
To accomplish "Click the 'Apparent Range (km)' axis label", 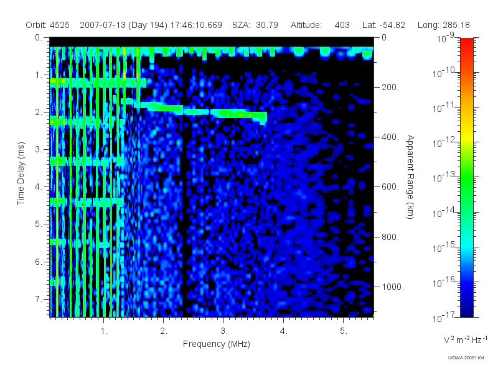I will click(x=410, y=177).
